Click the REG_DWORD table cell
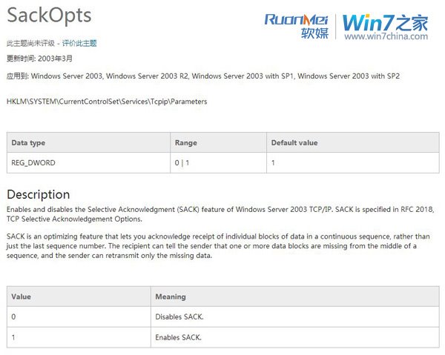The image size is (445, 355). pyautogui.click(x=33, y=162)
